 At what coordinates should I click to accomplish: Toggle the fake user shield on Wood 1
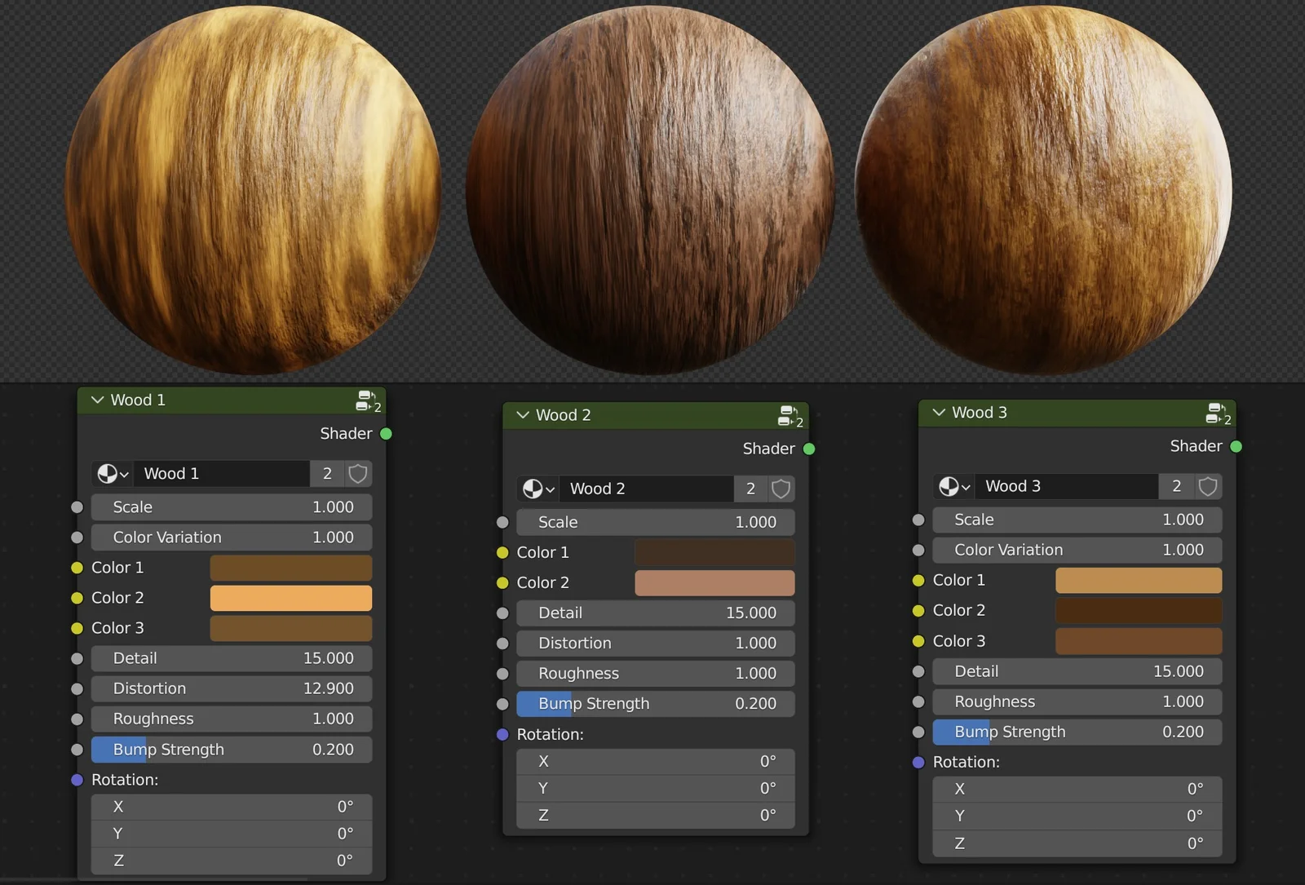tap(357, 473)
